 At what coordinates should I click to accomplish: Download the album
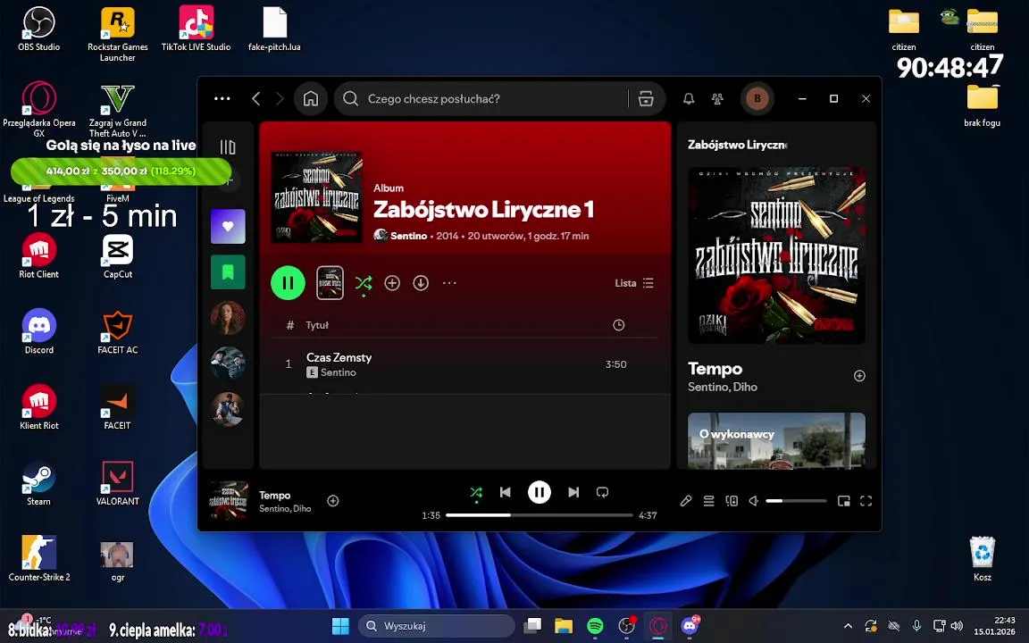pyautogui.click(x=421, y=283)
